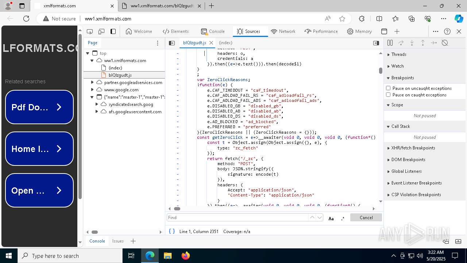Switch to the Performance panel tab
467x263 pixels.
click(x=321, y=31)
